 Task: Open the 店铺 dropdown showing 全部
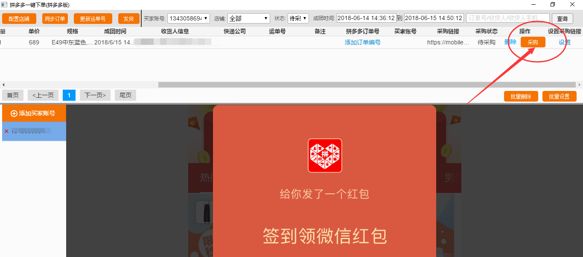click(x=249, y=18)
